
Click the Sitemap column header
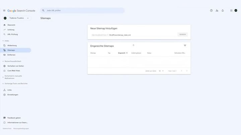[x=93, y=53]
